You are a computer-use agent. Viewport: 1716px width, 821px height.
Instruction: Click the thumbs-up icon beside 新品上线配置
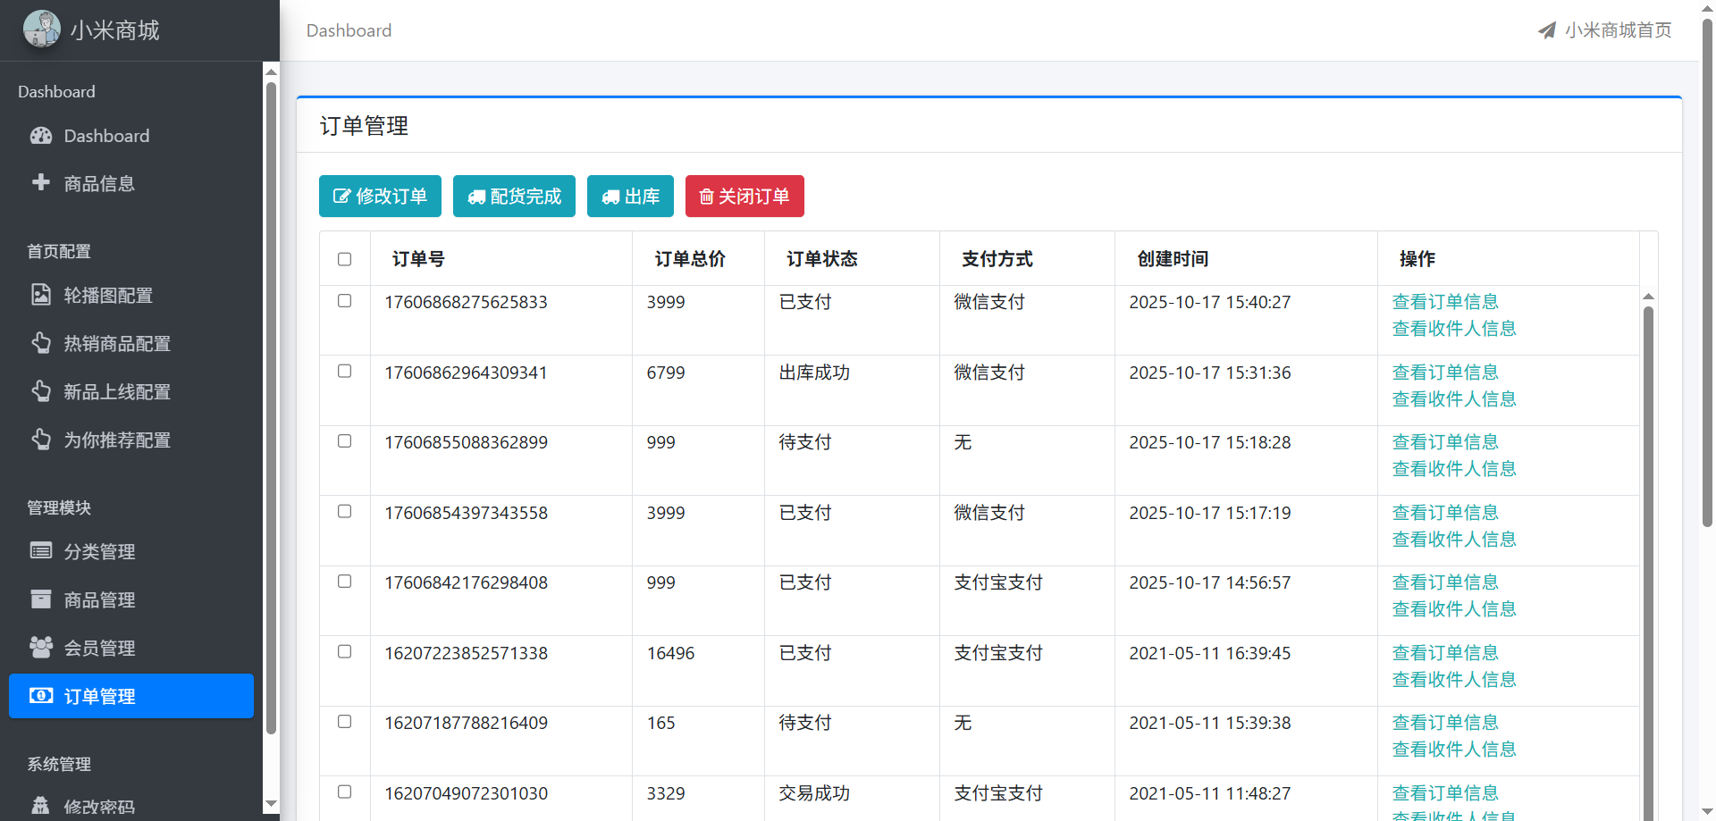point(41,391)
